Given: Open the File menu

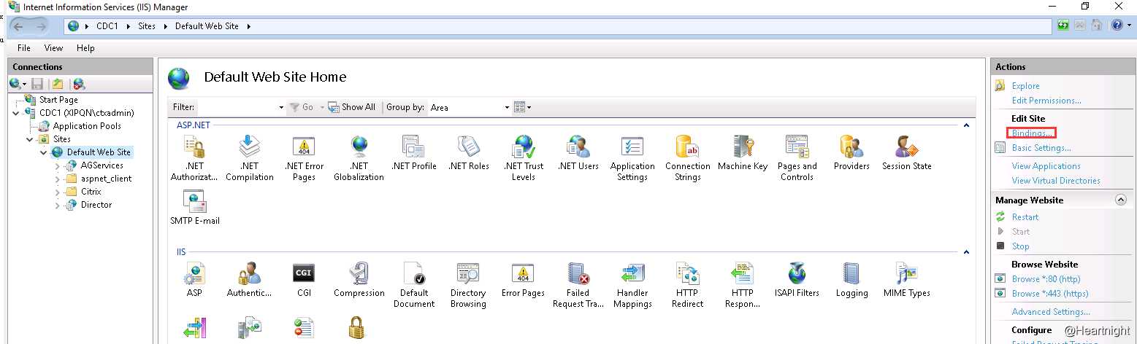Looking at the screenshot, I should (24, 48).
